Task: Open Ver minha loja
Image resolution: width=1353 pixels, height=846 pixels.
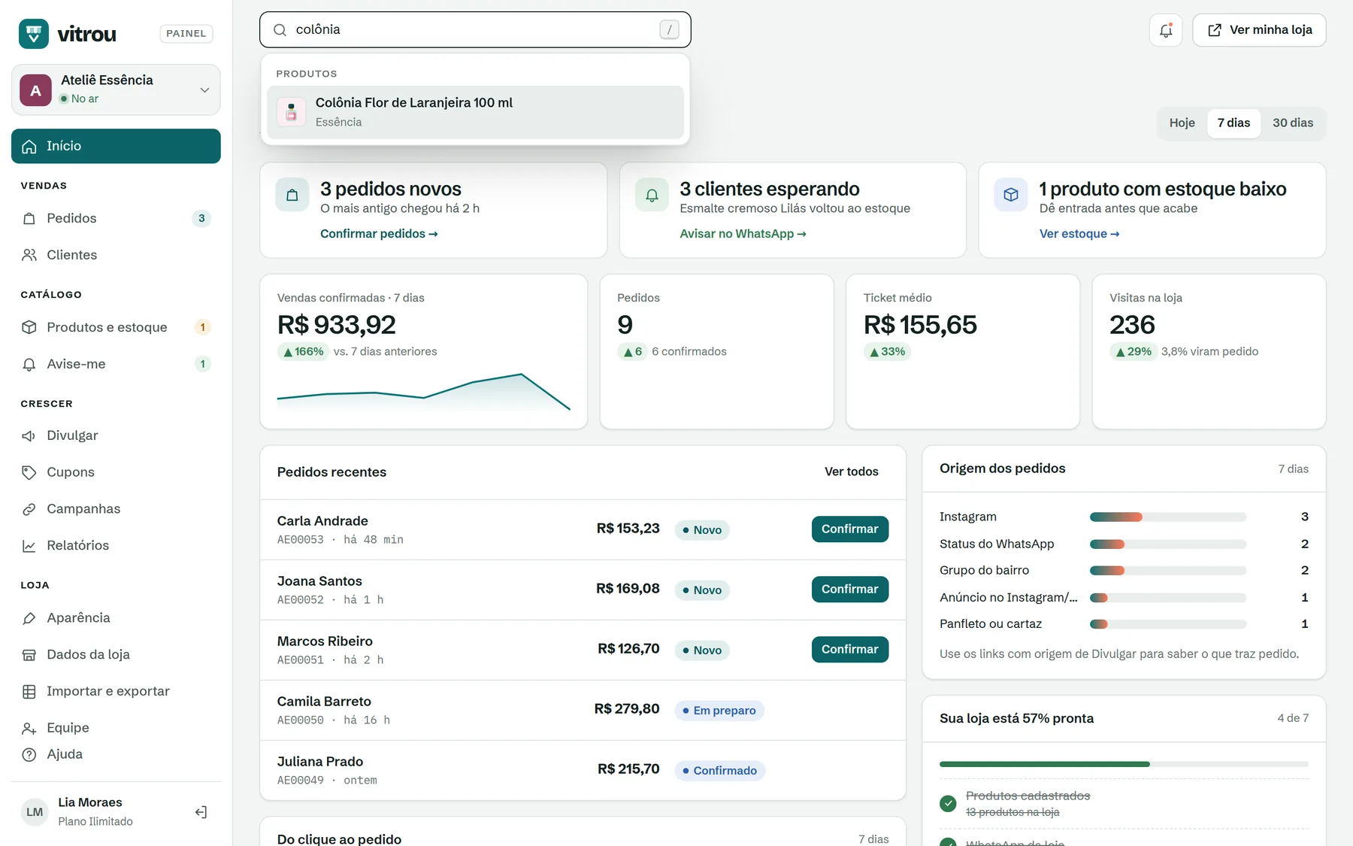Action: click(1259, 30)
